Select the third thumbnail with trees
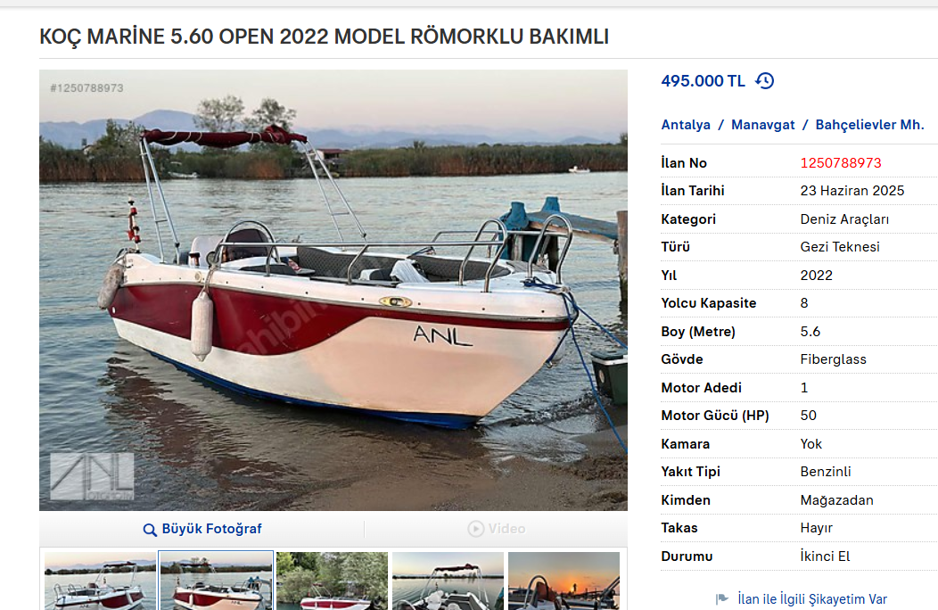Image resolution: width=938 pixels, height=610 pixels. pyautogui.click(x=332, y=581)
